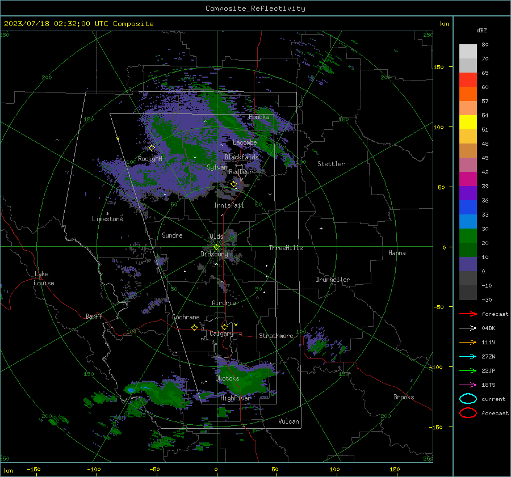Click the Hanna city label
The image size is (511, 477).
click(x=397, y=253)
